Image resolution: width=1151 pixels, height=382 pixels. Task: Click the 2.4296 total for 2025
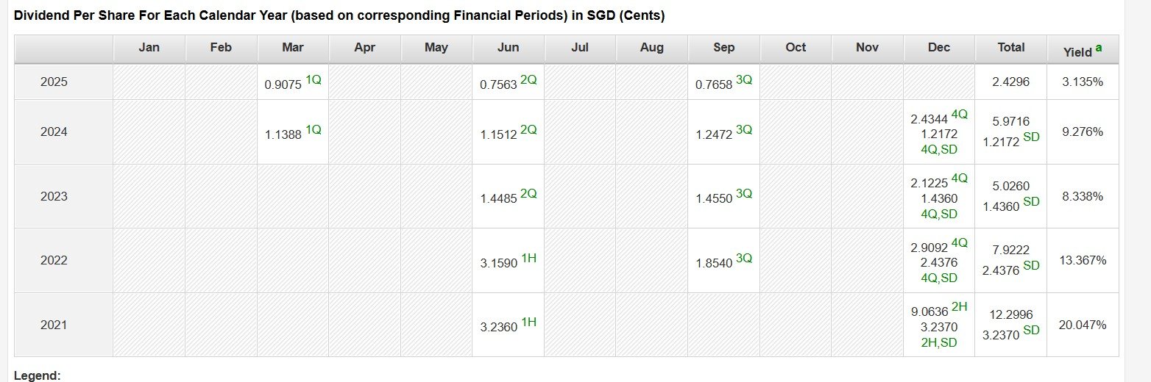pos(1010,82)
